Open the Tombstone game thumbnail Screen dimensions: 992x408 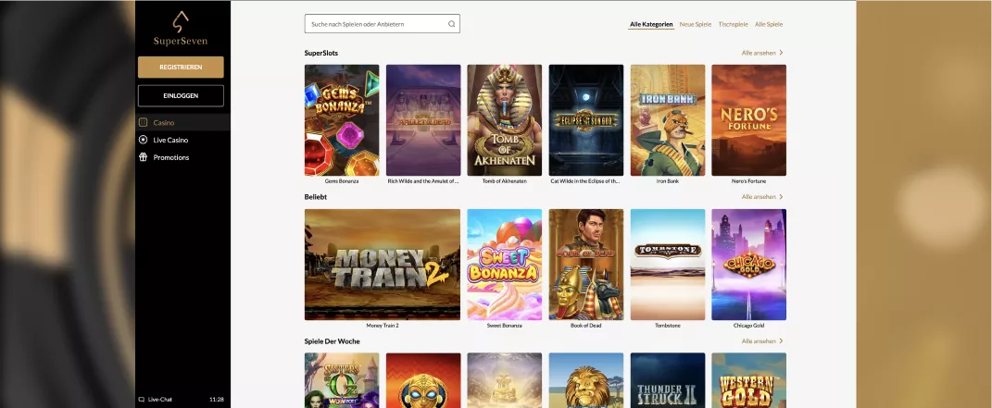668,265
